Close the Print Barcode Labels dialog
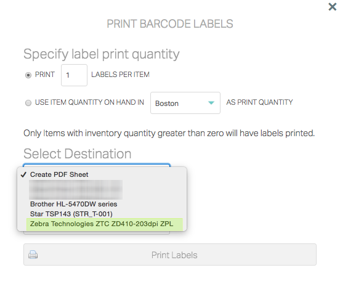340x289 pixels. pyautogui.click(x=332, y=7)
